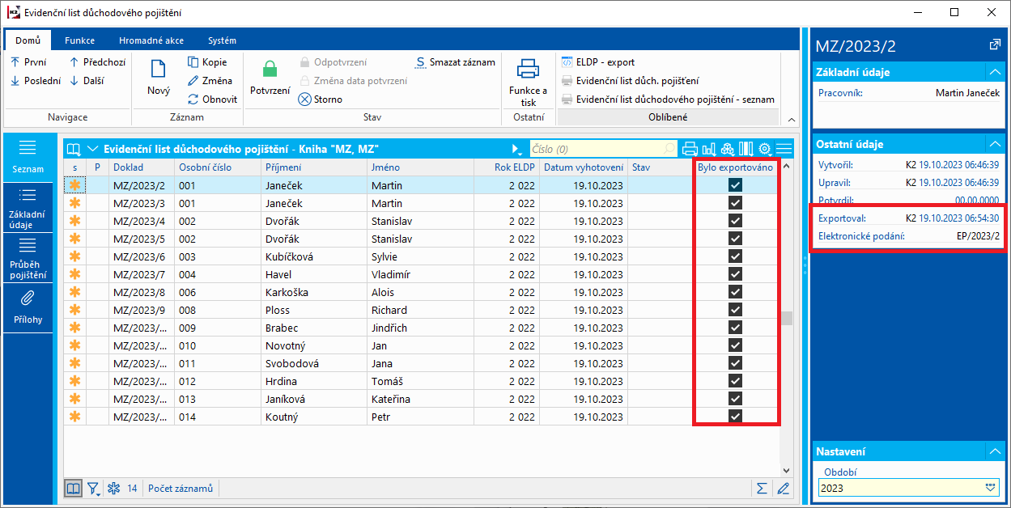The image size is (1011, 508).
Task: Collapse the Základní údaje panel section
Action: pyautogui.click(x=993, y=72)
